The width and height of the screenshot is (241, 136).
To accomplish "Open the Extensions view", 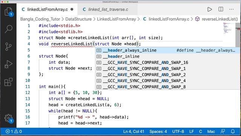I will (8, 82).
